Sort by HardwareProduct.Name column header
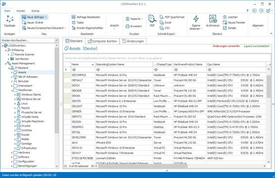Viewport: 275px width, 178px height. [190, 64]
